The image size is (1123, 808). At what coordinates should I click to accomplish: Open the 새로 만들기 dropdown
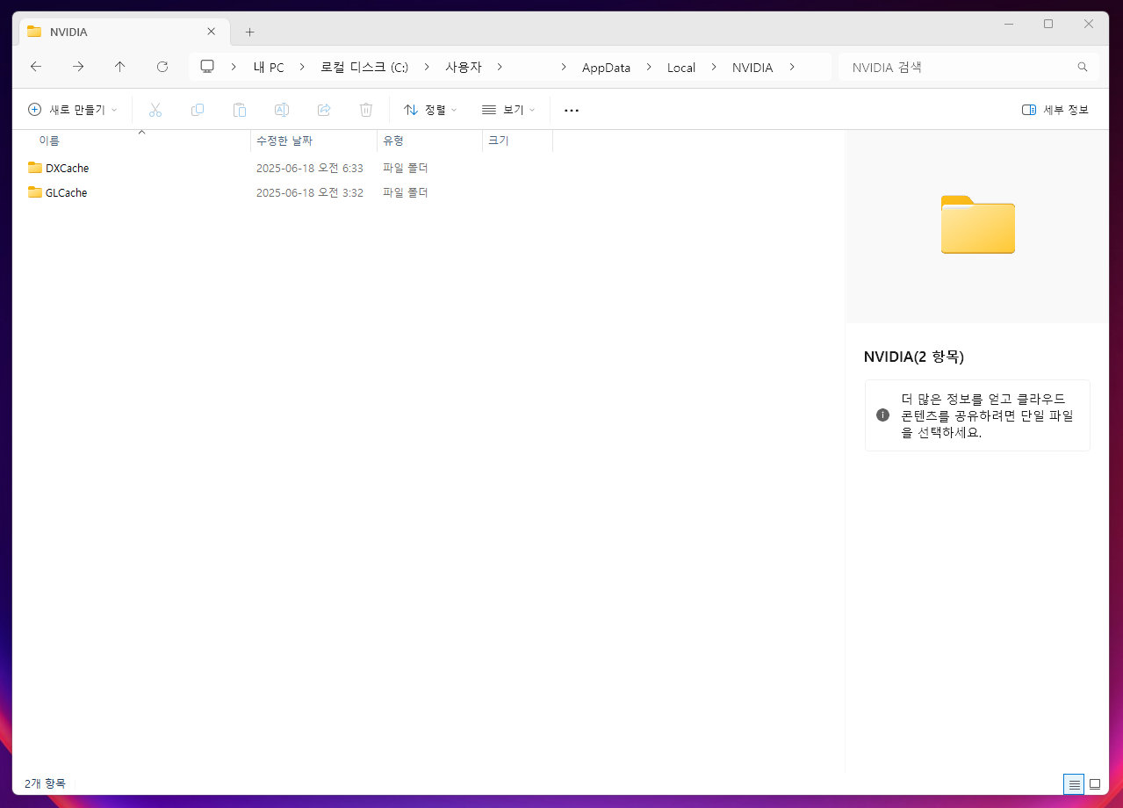click(73, 110)
